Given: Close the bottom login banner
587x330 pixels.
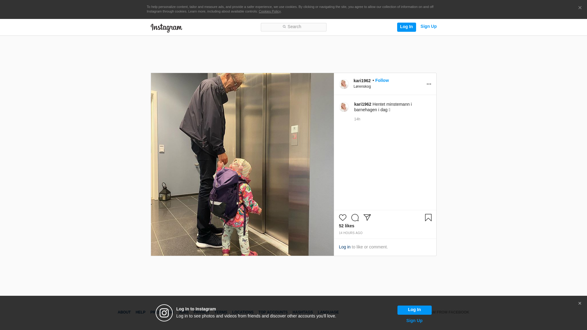Looking at the screenshot, I should (x=579, y=303).
